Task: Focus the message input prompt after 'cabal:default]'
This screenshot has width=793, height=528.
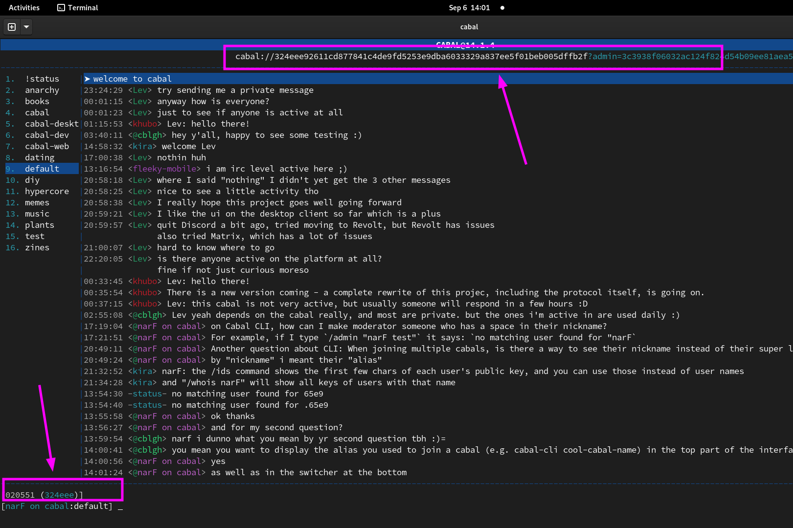Action: pos(120,506)
